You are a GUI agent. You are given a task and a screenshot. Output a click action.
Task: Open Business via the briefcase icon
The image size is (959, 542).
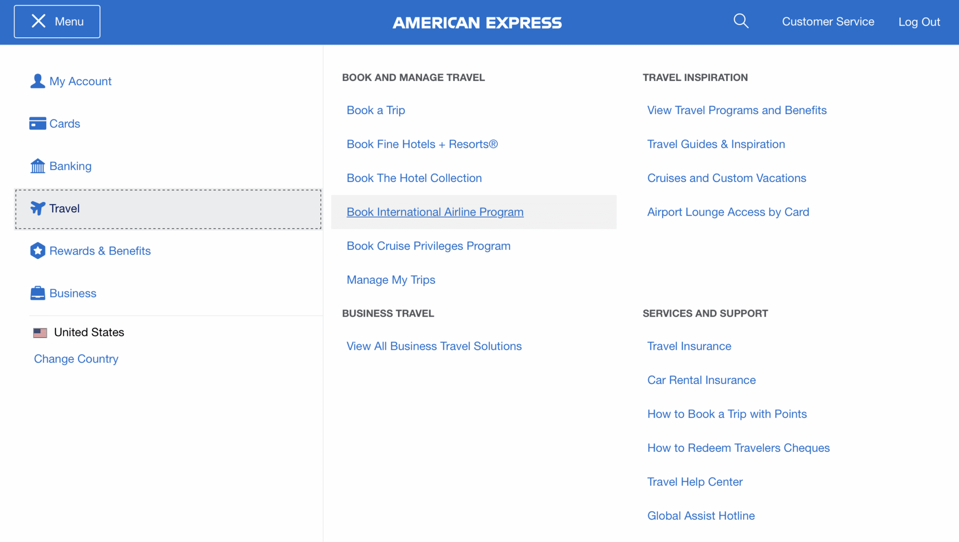coord(37,293)
